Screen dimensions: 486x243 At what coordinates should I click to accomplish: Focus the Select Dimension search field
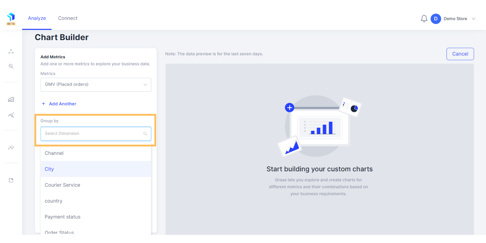(96, 134)
